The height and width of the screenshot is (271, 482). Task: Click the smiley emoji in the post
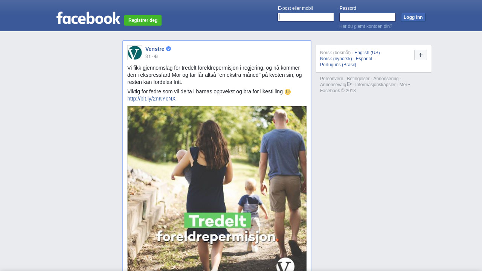(288, 92)
